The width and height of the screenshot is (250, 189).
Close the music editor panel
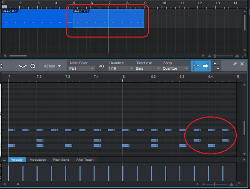pos(242,64)
